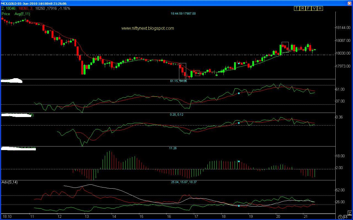Click the Avg(E,11) indicator label
The image size is (353, 220).
pyautogui.click(x=22, y=14)
